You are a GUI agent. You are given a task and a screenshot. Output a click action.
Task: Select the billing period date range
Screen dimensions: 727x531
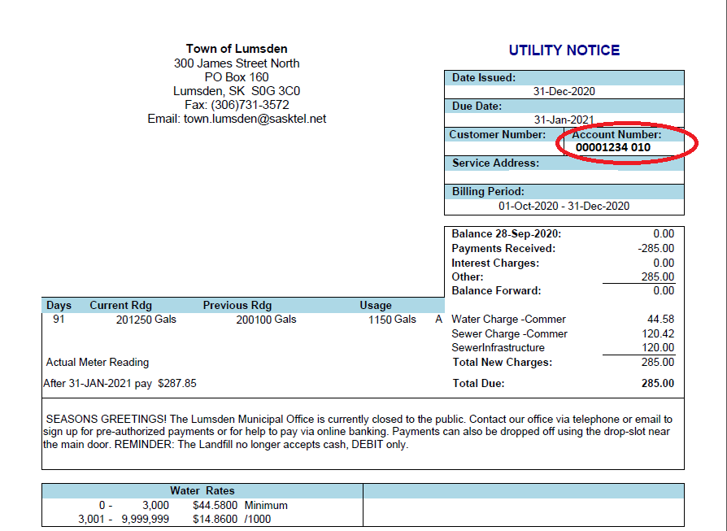point(564,207)
